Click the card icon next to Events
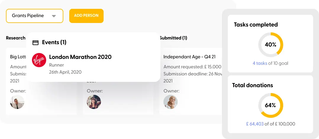319x139 pixels. click(x=36, y=43)
